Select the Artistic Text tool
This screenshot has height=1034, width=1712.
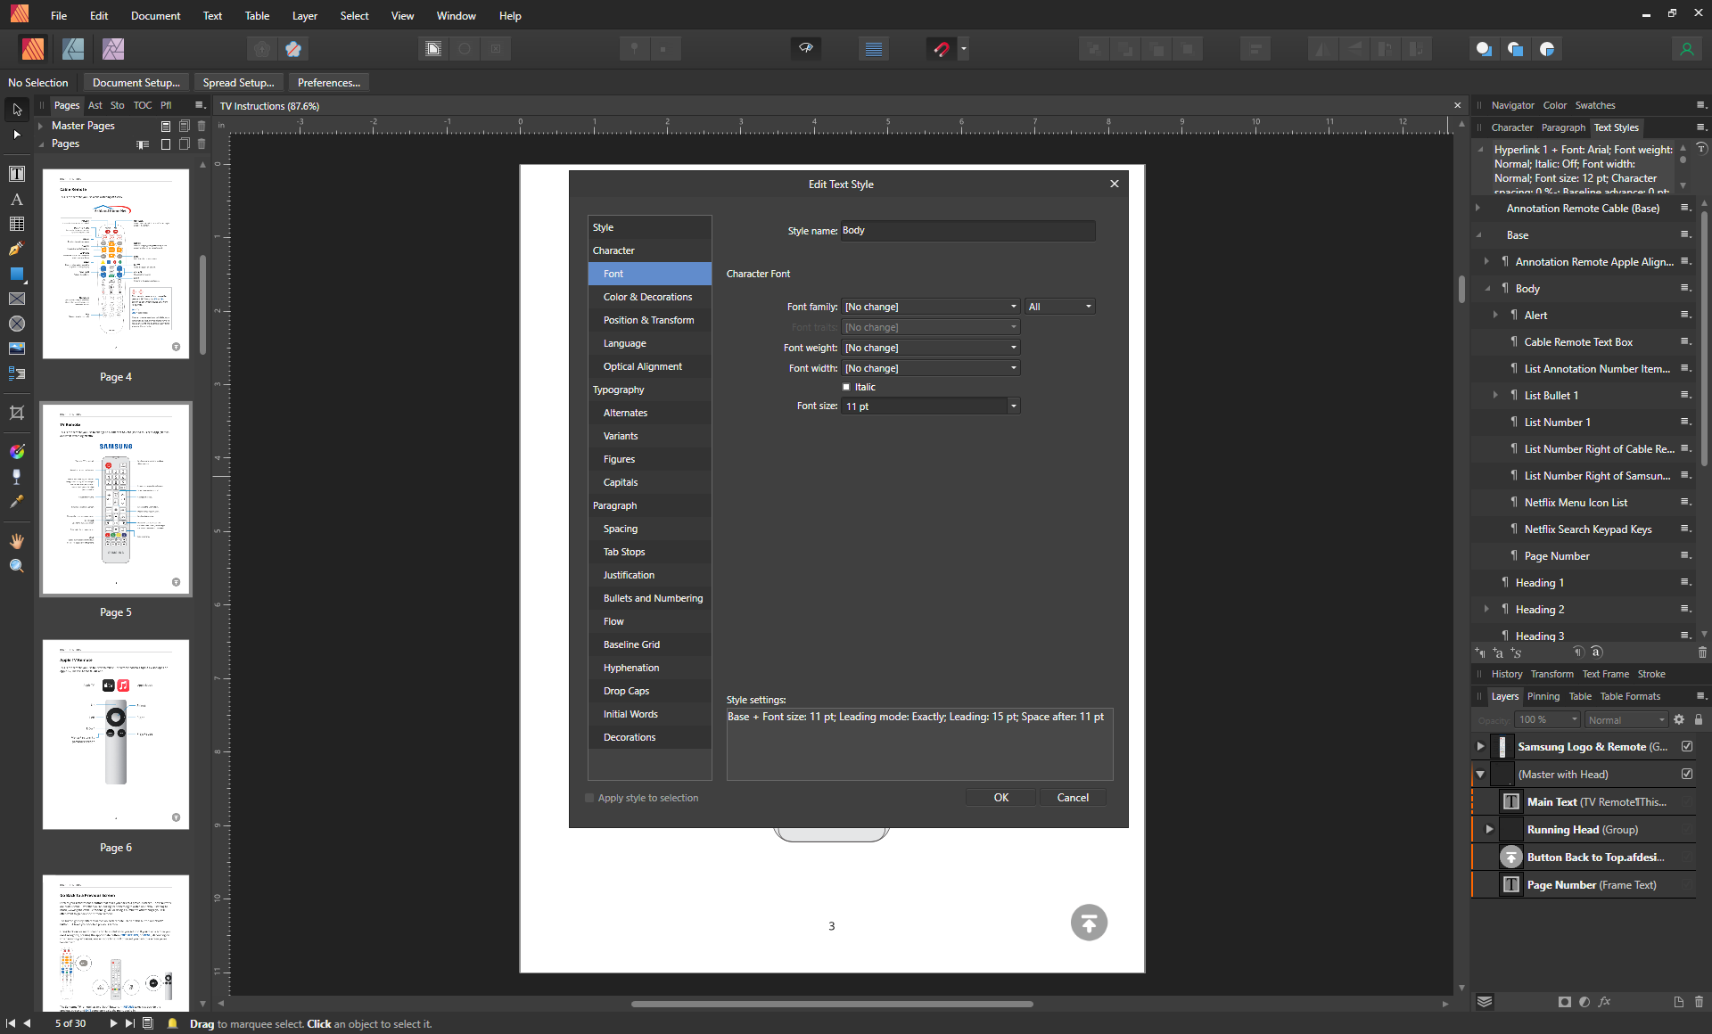tap(17, 199)
